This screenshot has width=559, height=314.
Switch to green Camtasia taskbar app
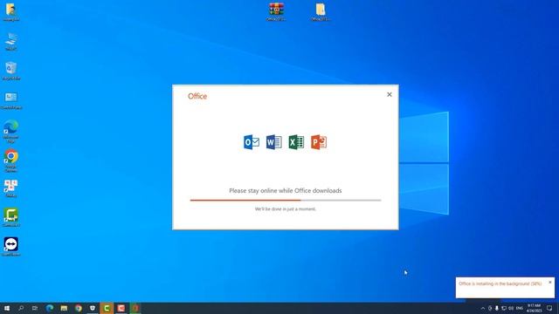click(x=107, y=308)
